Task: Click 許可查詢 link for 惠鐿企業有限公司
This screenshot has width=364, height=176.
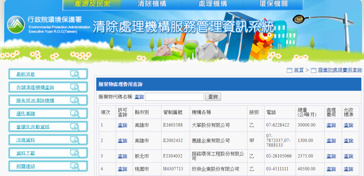Action: click(123, 140)
